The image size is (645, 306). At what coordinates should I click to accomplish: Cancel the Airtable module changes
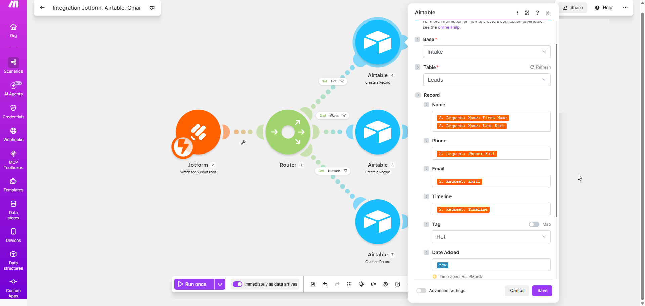[x=517, y=291]
